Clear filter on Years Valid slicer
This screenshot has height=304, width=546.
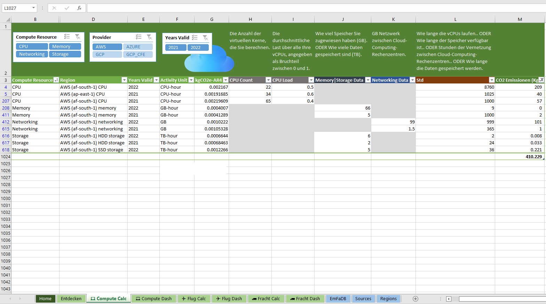coord(205,37)
